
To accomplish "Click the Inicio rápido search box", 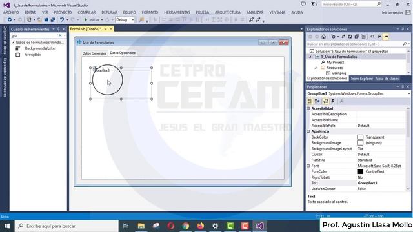I will (351, 5).
